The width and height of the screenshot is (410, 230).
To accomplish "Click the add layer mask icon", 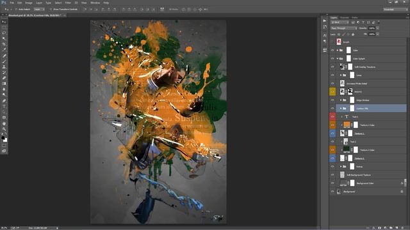I will point(379,227).
